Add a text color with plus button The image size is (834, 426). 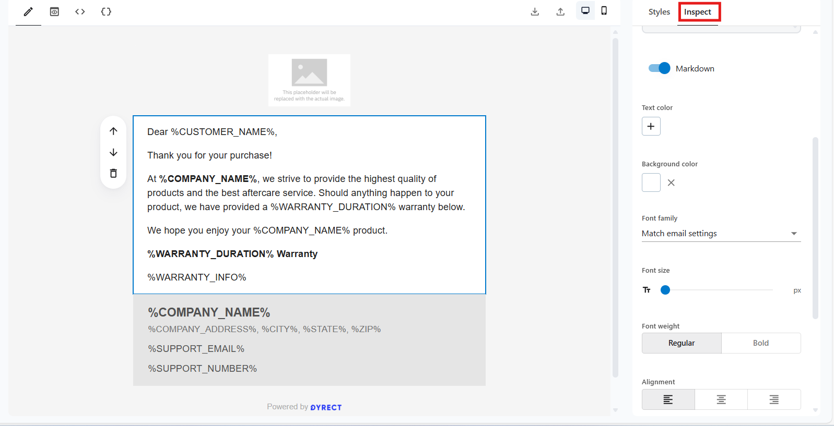651,126
